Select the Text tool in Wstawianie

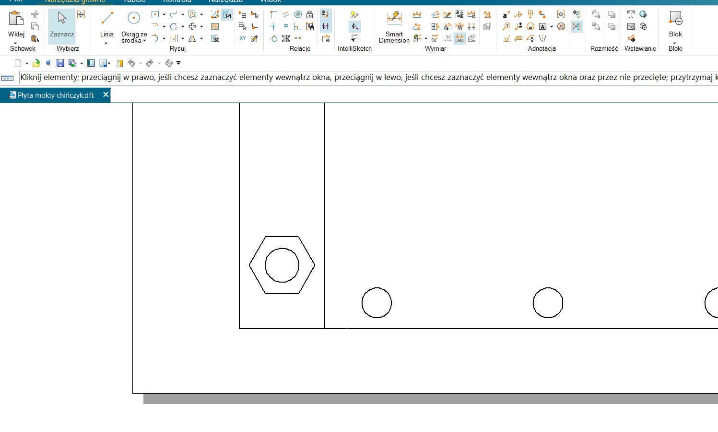click(x=631, y=14)
